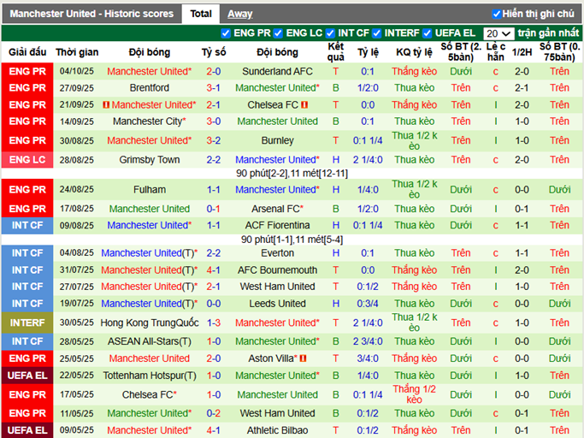Select the Total tab
The width and height of the screenshot is (584, 438).
(201, 14)
